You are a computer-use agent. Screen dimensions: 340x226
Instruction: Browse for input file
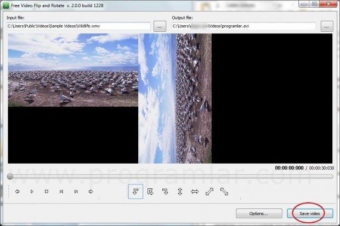160,26
